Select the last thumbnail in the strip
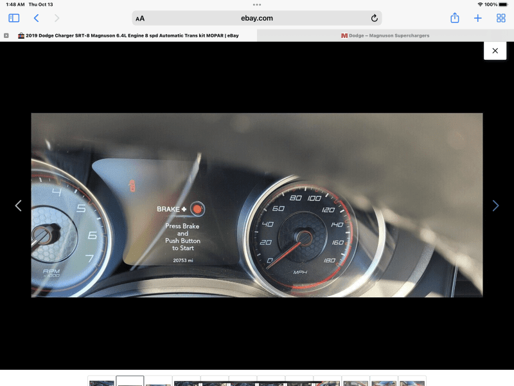This screenshot has width=514, height=386. pyautogui.click(x=412, y=381)
